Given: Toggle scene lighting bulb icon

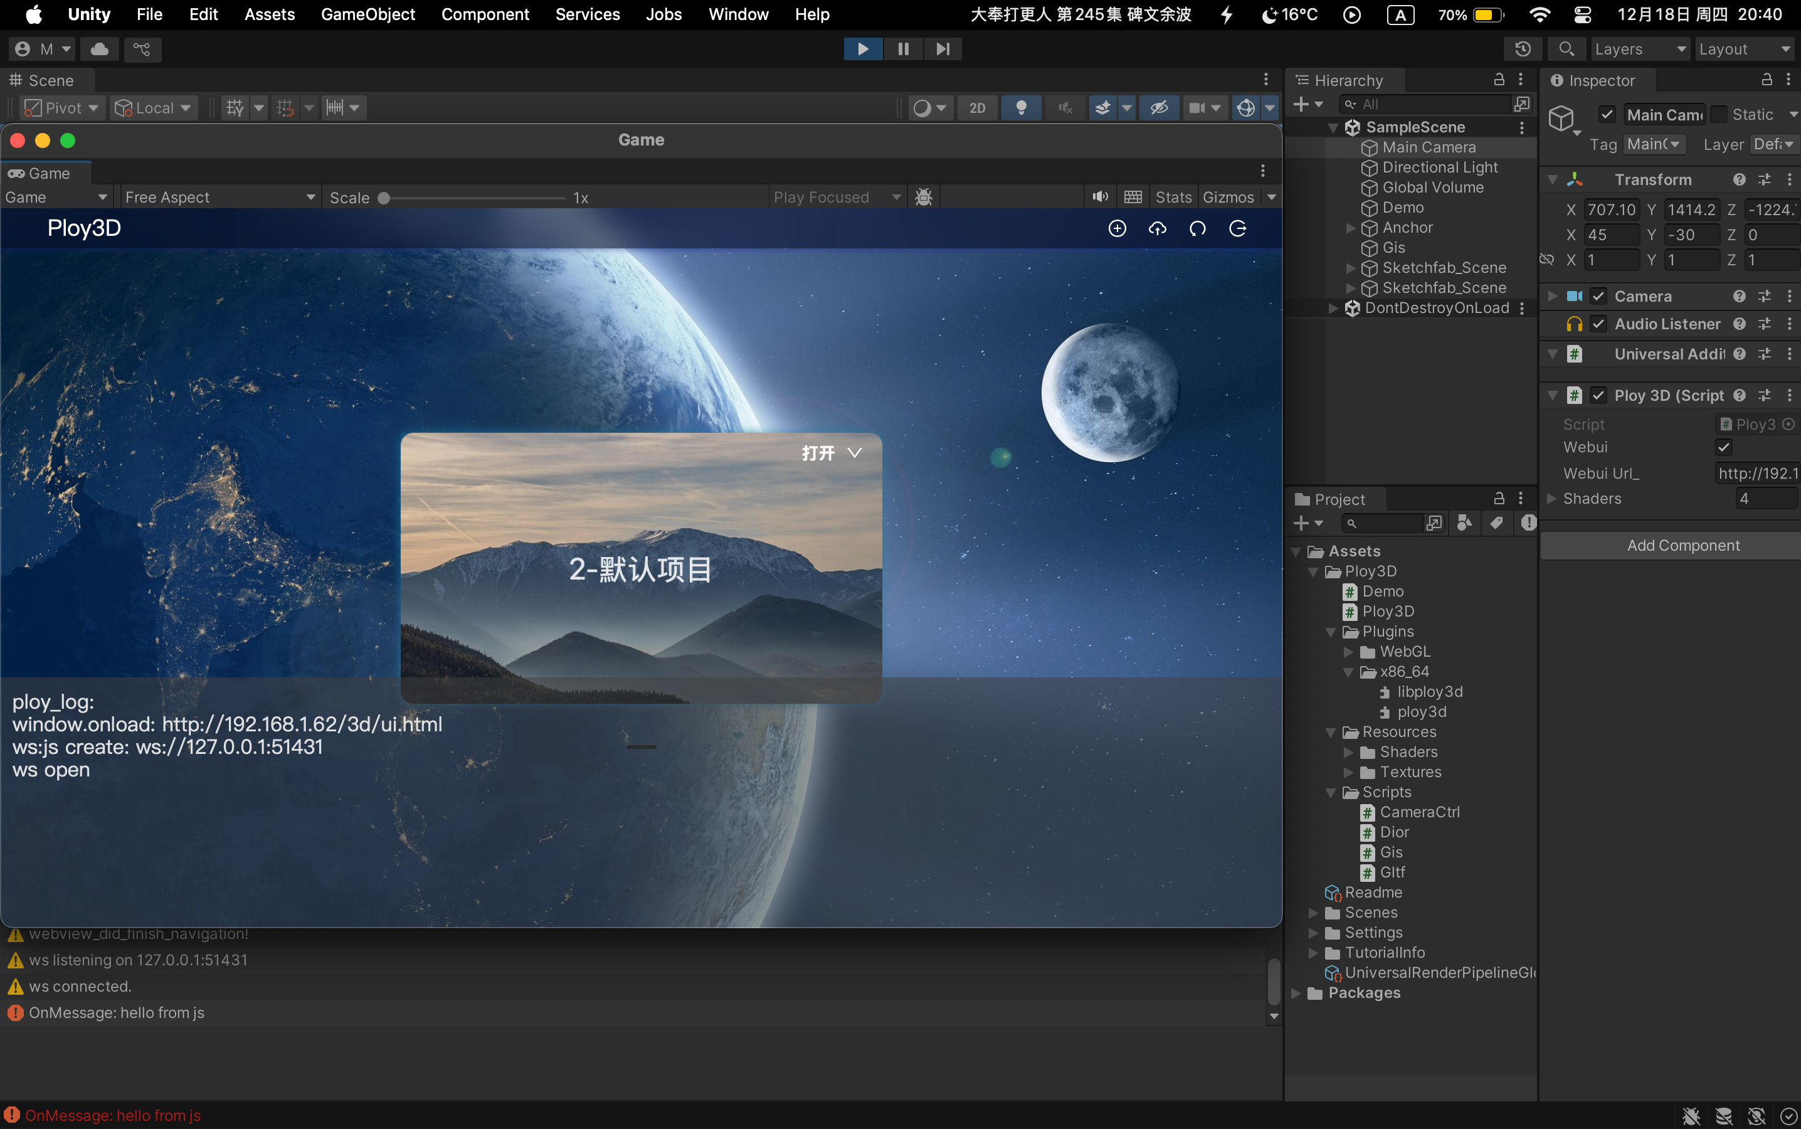Looking at the screenshot, I should point(1021,107).
